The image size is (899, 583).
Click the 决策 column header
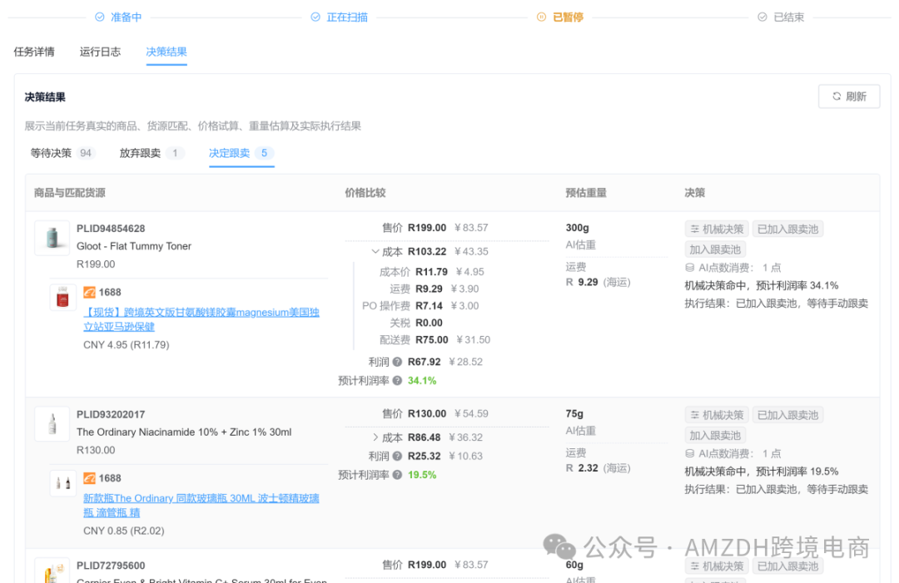point(695,193)
